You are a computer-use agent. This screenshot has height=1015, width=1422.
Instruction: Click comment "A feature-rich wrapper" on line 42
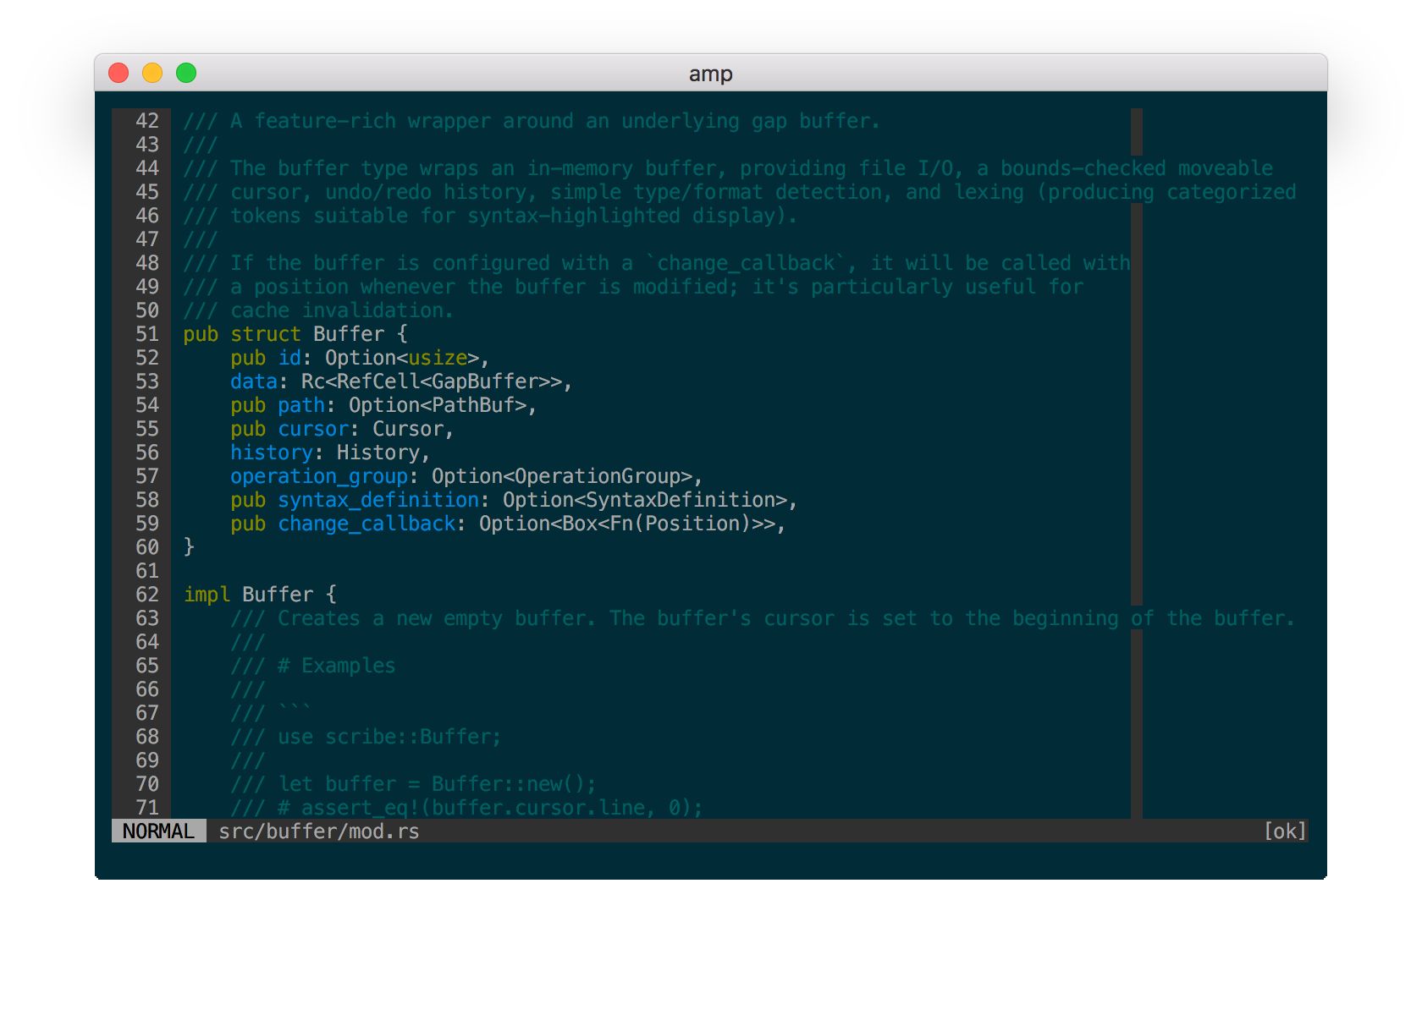click(x=361, y=121)
